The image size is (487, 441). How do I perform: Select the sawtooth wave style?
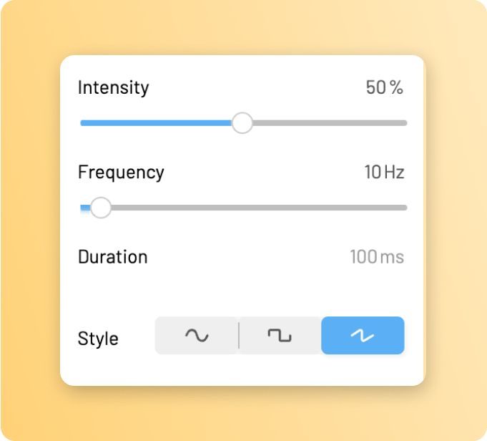click(x=363, y=335)
